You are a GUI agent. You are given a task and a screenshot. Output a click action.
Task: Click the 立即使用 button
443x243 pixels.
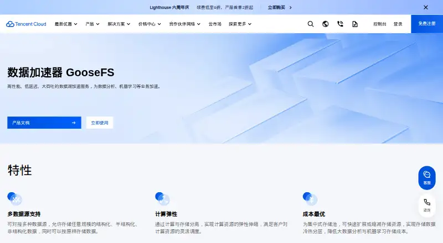100,123
